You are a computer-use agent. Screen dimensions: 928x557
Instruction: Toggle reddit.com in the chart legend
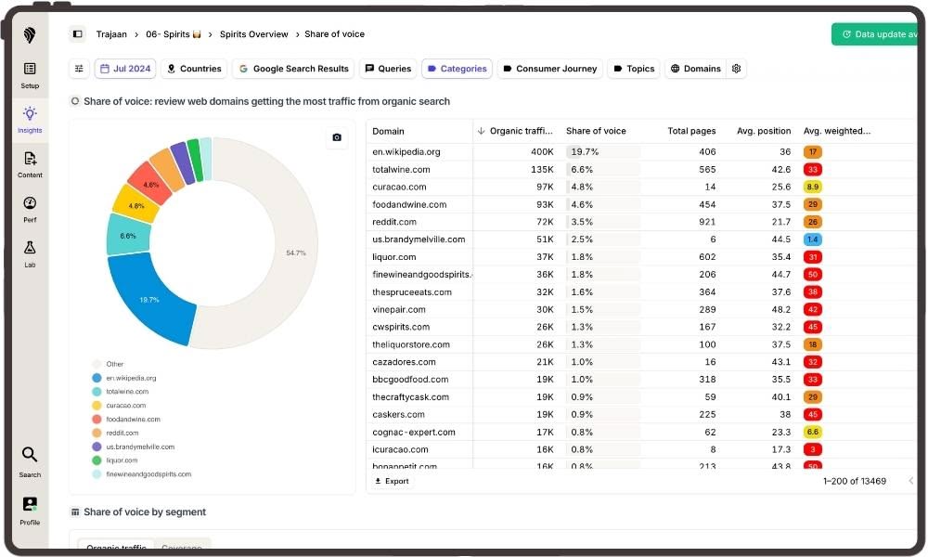pyautogui.click(x=115, y=433)
